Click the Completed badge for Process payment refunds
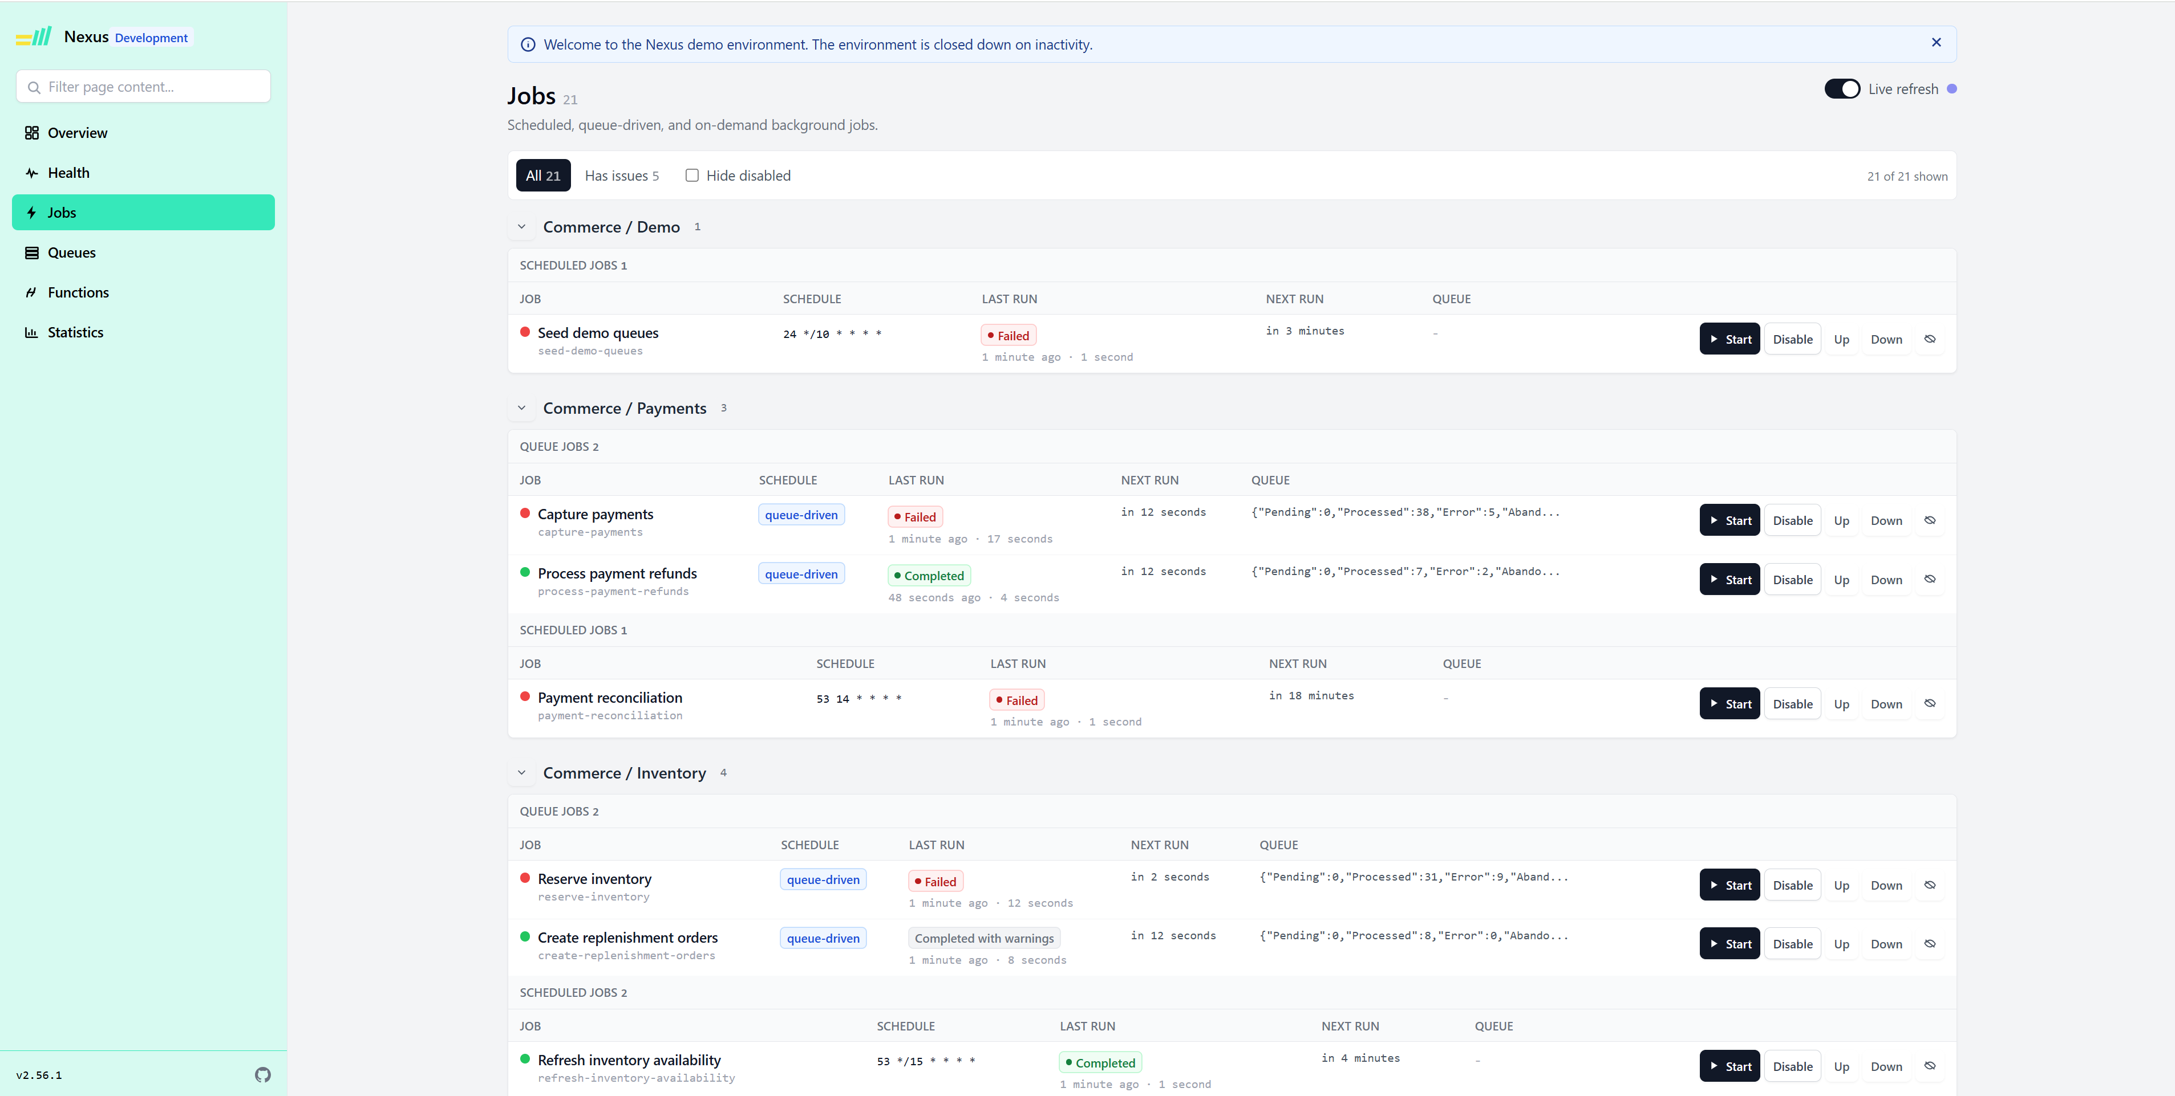The image size is (2175, 1096). [x=929, y=576]
